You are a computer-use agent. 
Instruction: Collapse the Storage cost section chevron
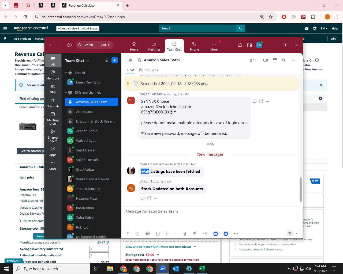(158, 254)
